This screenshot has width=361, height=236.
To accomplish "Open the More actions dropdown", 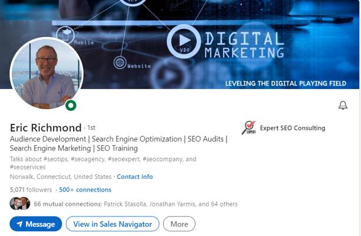I will point(179,224).
